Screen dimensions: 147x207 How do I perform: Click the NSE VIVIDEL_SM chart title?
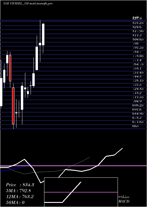pyautogui.click(x=28, y=4)
